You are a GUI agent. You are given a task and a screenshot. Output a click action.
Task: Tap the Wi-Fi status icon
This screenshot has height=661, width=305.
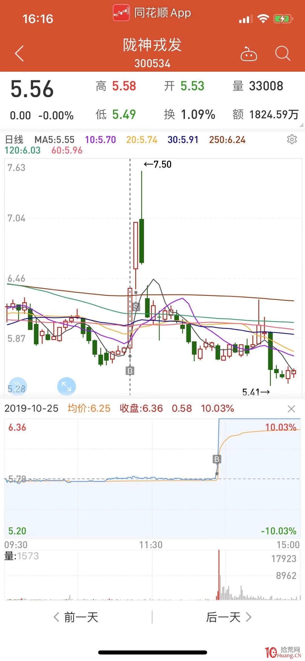pos(263,19)
